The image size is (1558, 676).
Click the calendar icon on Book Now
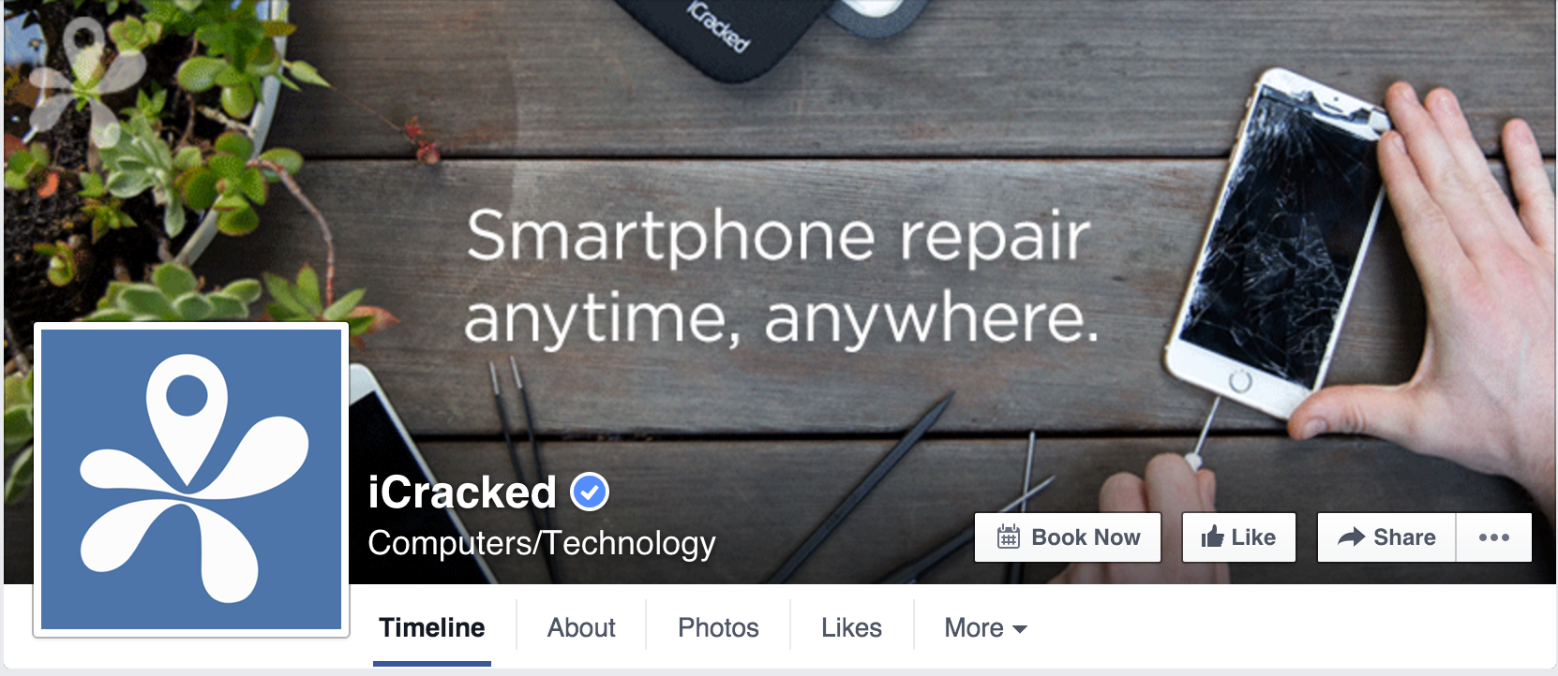1008,536
